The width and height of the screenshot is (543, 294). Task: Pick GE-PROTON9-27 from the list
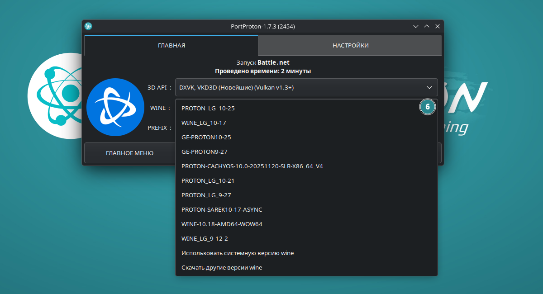point(205,152)
